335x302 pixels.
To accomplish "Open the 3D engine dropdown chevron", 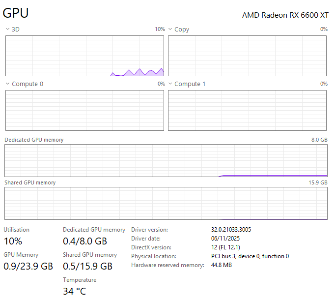I will pos(7,30).
